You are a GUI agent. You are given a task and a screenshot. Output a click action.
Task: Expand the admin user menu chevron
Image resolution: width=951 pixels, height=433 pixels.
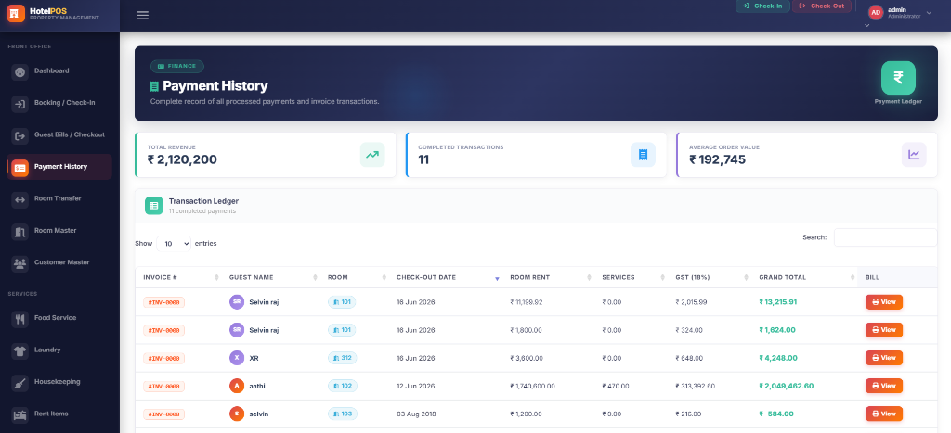pos(929,13)
